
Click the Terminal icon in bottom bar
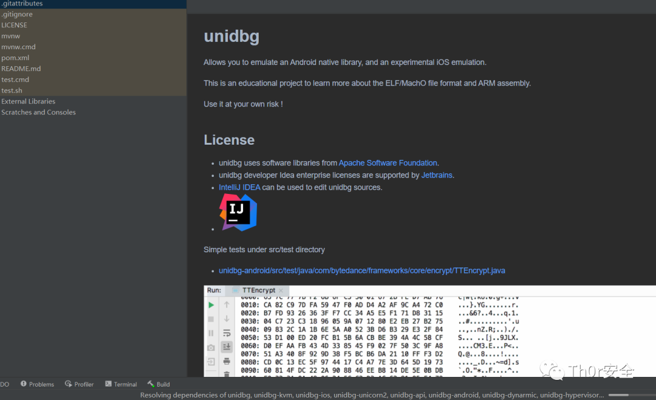[x=108, y=384]
